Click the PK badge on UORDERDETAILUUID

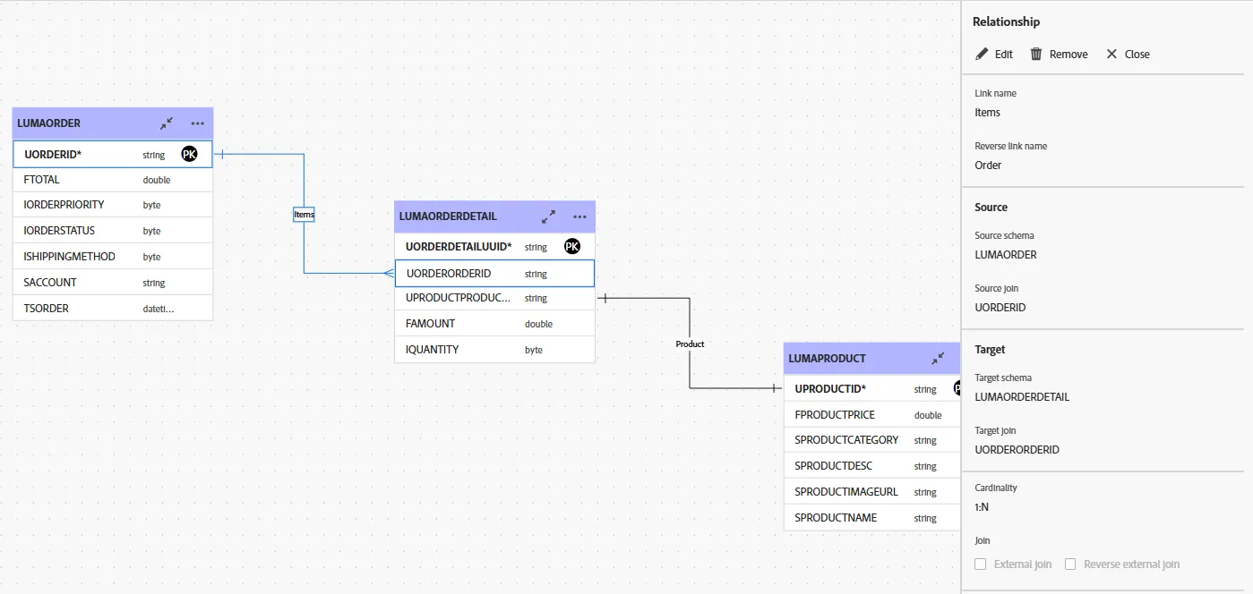click(x=572, y=247)
